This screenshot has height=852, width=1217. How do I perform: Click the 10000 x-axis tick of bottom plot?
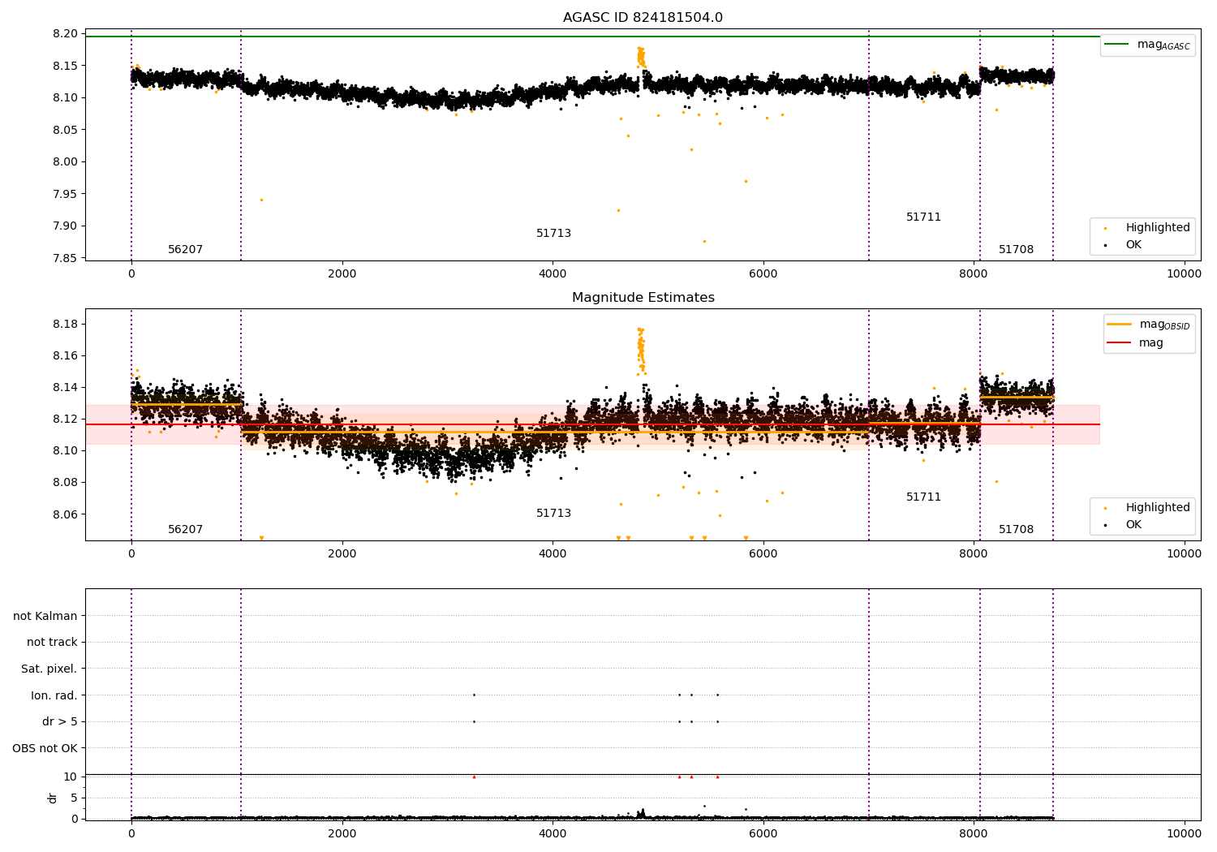[1184, 833]
